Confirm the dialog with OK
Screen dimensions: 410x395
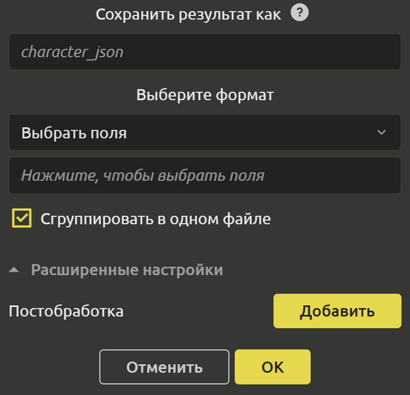272,367
